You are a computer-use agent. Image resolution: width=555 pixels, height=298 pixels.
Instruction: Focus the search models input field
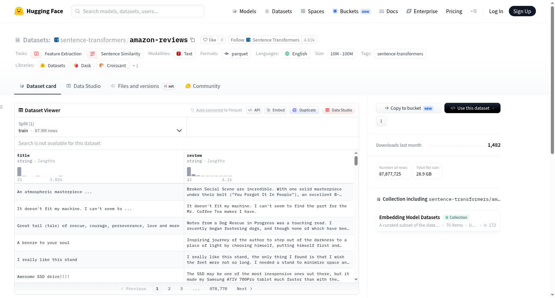(138, 11)
